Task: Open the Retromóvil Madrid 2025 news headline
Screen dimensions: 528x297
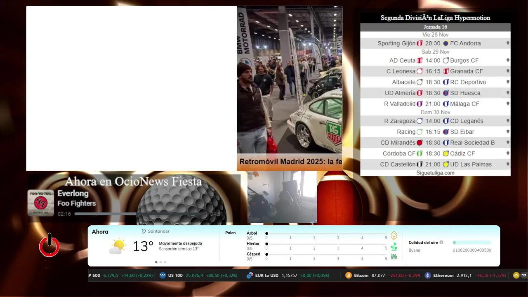Action: pos(290,162)
